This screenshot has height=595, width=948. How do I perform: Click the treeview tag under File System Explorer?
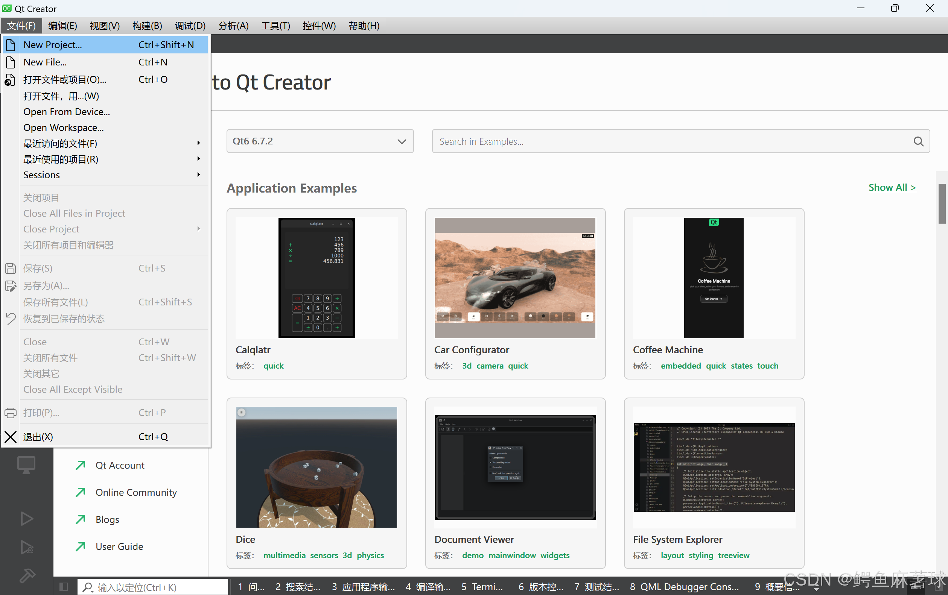pyautogui.click(x=733, y=555)
